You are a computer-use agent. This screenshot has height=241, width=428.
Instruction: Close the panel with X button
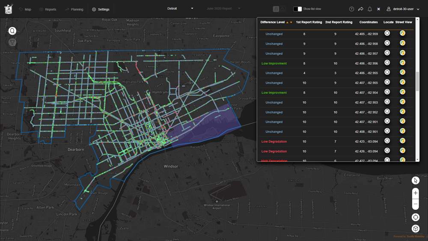(x=379, y=9)
